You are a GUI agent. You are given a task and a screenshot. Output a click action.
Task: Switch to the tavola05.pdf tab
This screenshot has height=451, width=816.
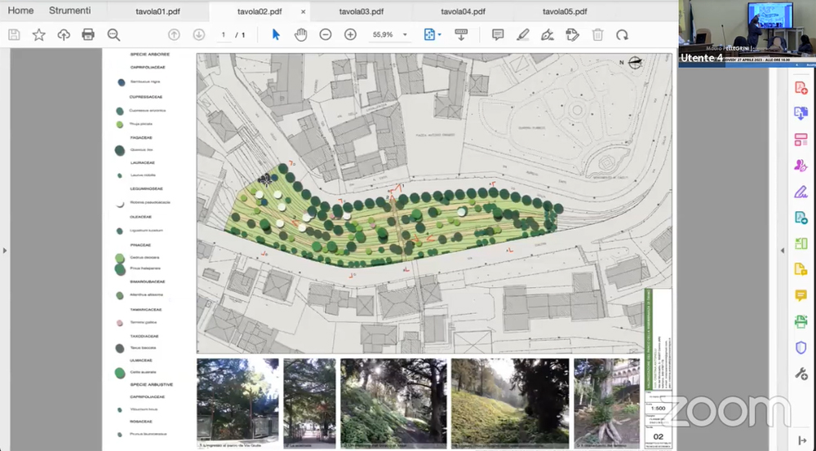[x=565, y=11]
